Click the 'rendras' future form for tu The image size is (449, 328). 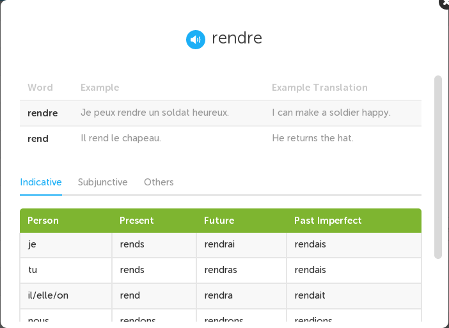[221, 270]
